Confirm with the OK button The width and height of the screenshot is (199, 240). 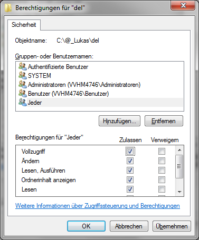[x=86, y=226]
